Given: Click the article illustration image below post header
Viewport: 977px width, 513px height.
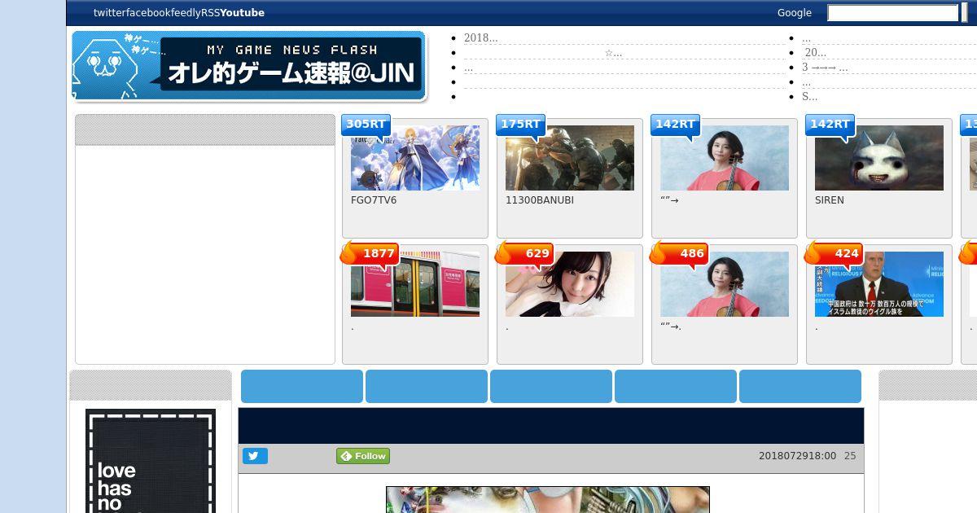Looking at the screenshot, I should click(548, 500).
